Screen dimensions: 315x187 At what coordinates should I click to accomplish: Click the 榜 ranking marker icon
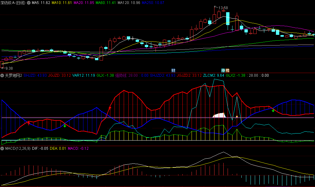coord(227,71)
